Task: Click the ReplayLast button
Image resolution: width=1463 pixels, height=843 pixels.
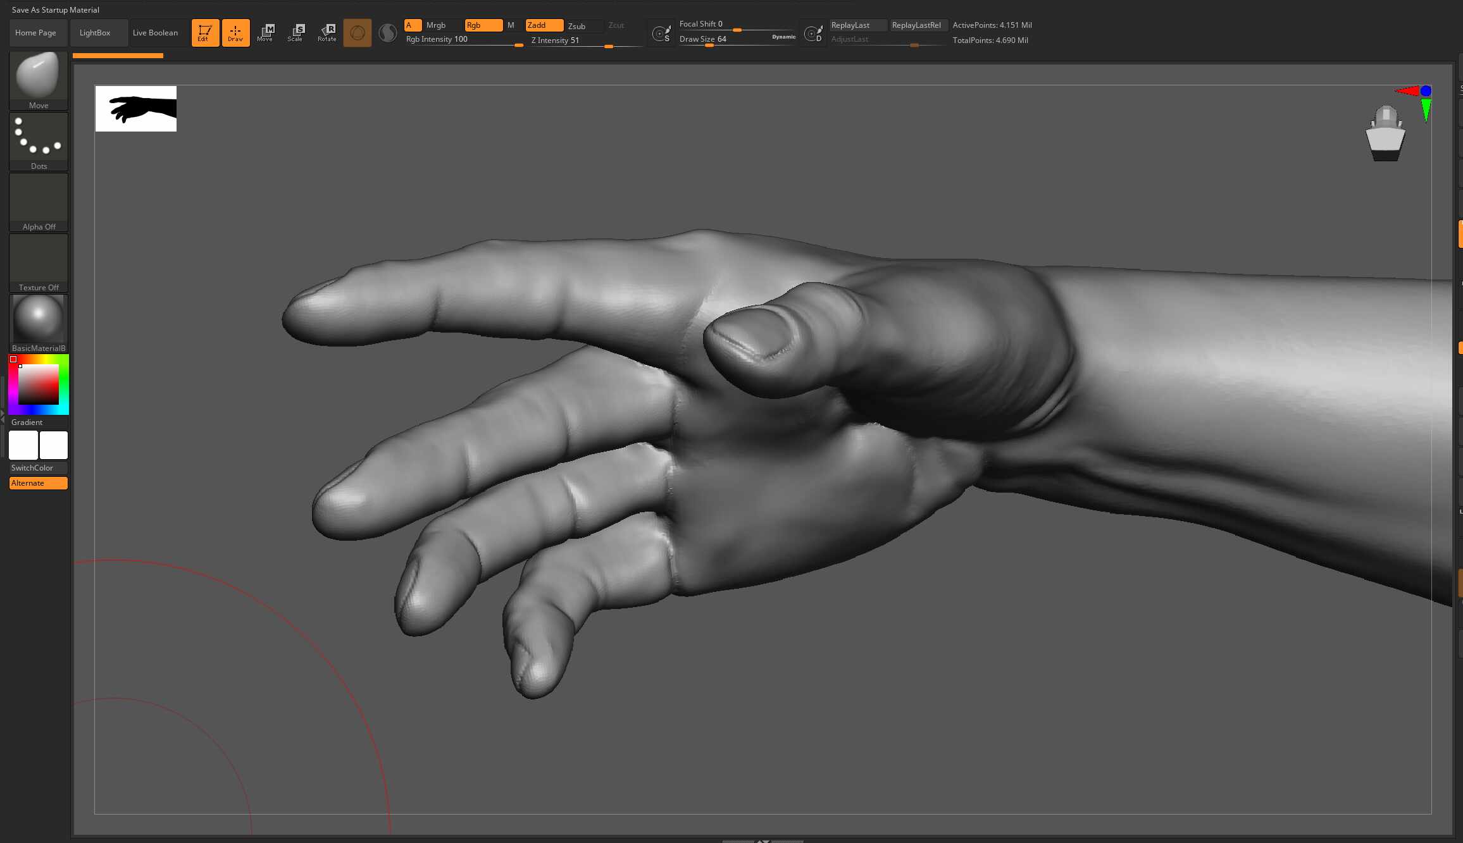Action: 858,25
